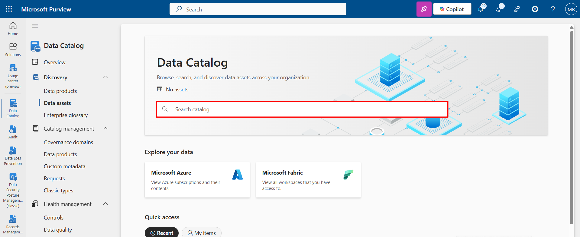580x237 pixels.
Task: Select Data assets in navigation
Action: click(57, 103)
